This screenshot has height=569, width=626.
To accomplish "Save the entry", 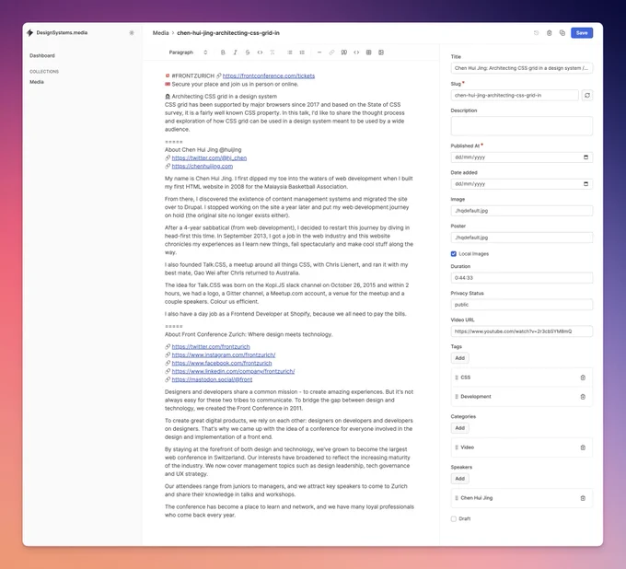I will pyautogui.click(x=582, y=33).
